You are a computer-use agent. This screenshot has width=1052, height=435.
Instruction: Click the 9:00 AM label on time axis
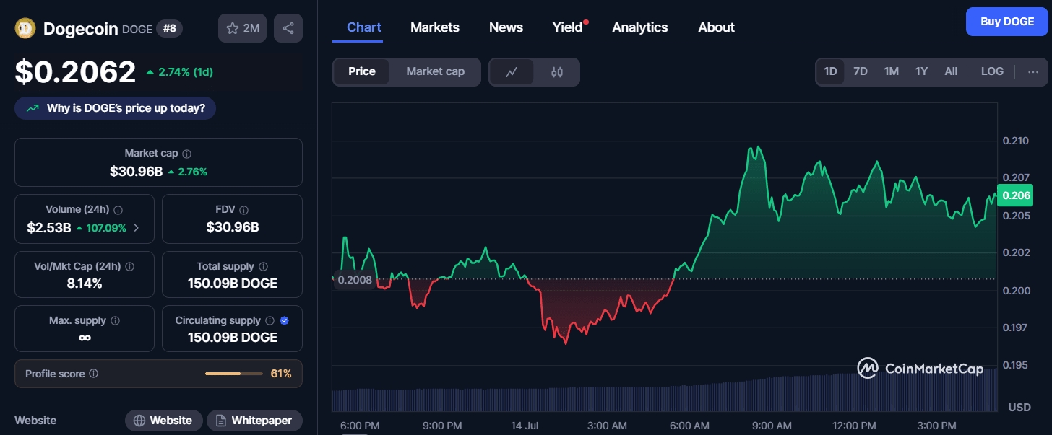point(772,425)
